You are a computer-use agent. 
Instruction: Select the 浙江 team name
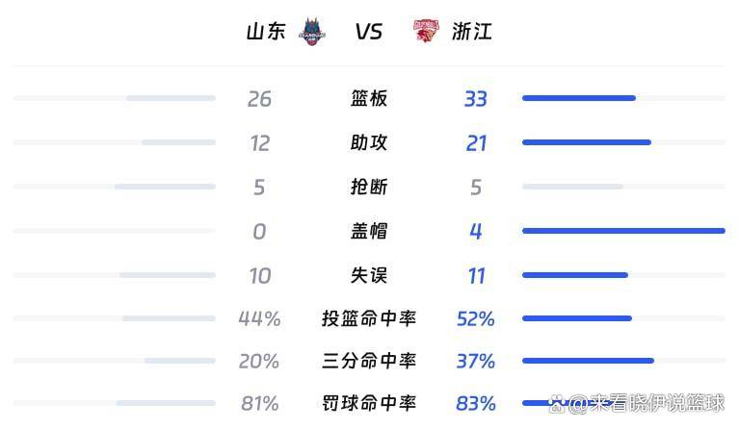tap(472, 32)
